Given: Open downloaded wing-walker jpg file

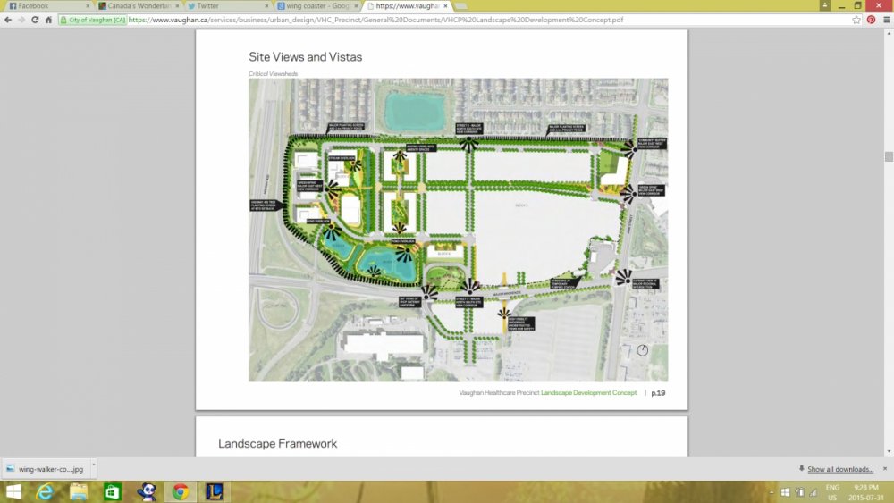Looking at the screenshot, I should (43, 469).
